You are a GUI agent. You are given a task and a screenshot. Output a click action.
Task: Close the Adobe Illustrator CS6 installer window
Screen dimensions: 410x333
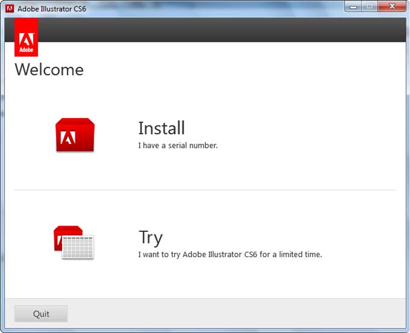(391, 7)
